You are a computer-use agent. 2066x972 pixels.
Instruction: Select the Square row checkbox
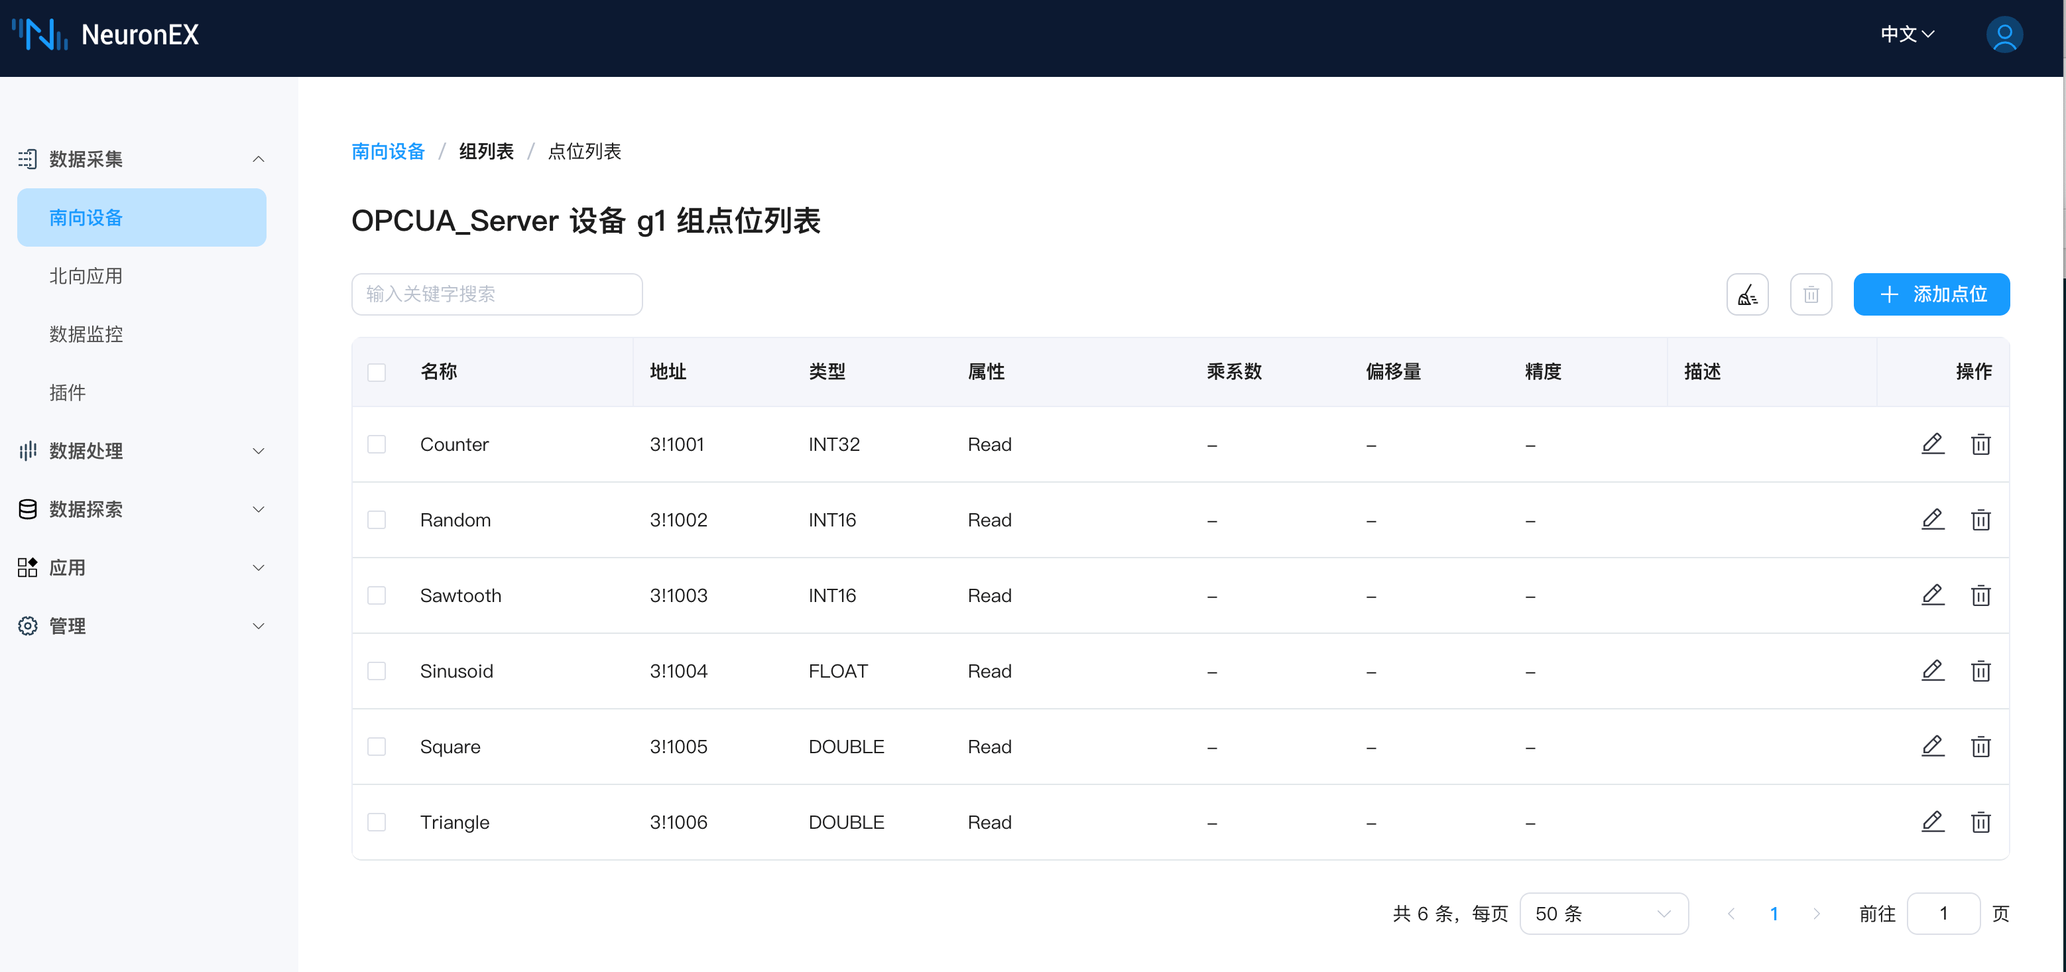pyautogui.click(x=376, y=747)
